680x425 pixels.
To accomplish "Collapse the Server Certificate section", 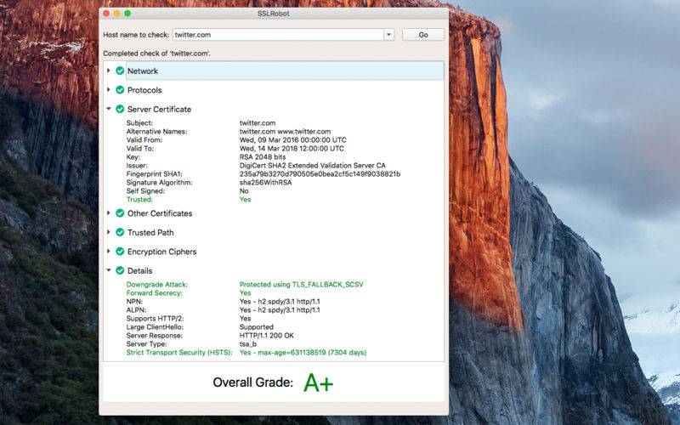I will coord(109,109).
